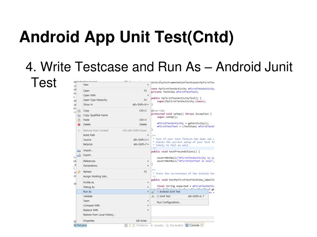Click the super.setUp(); code line
317x237 pixels.
pyautogui.click(x=167, y=117)
